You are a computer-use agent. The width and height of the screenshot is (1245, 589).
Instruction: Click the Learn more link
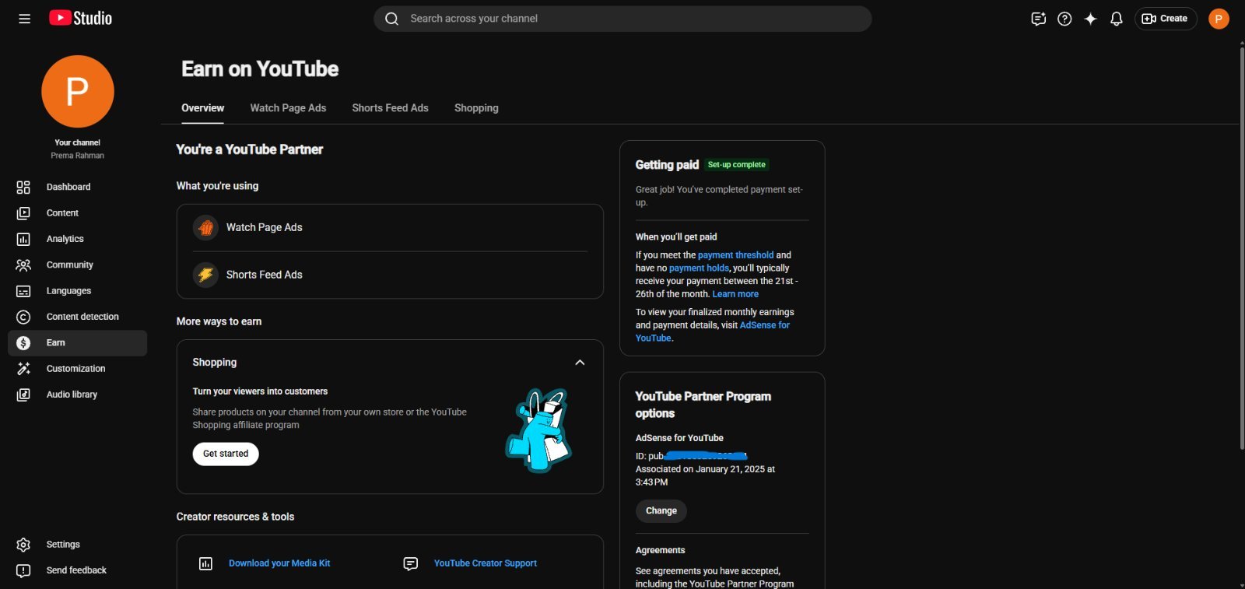coord(735,294)
